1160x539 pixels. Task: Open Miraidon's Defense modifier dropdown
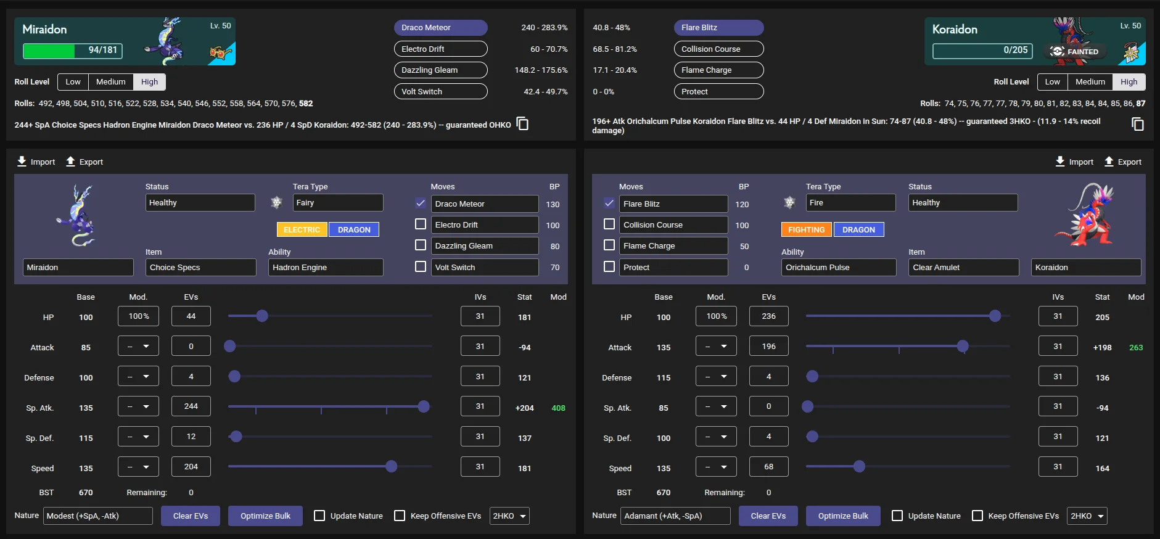pyautogui.click(x=138, y=376)
